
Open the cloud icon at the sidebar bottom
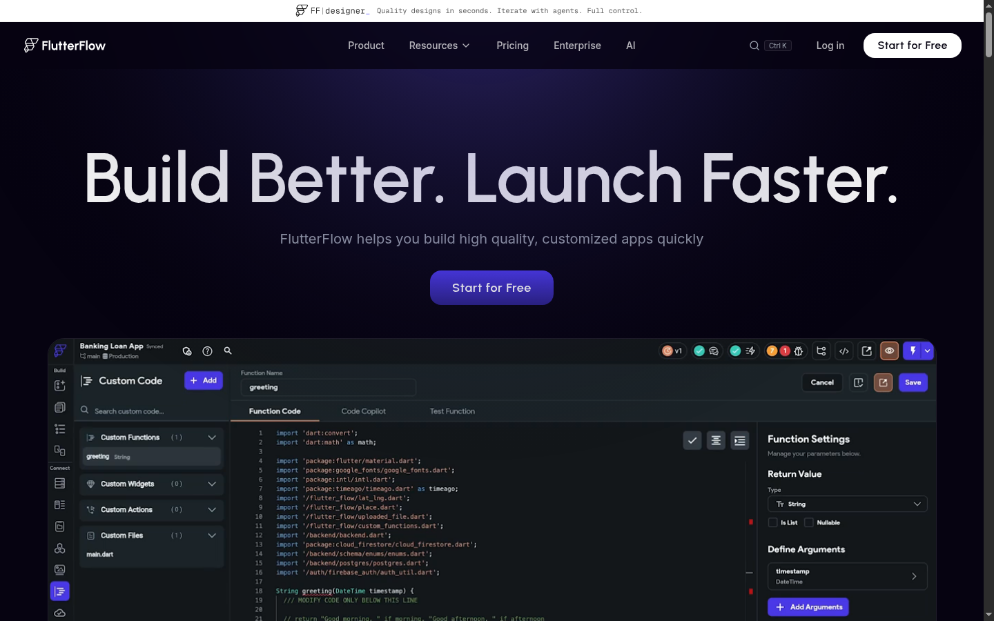60,613
